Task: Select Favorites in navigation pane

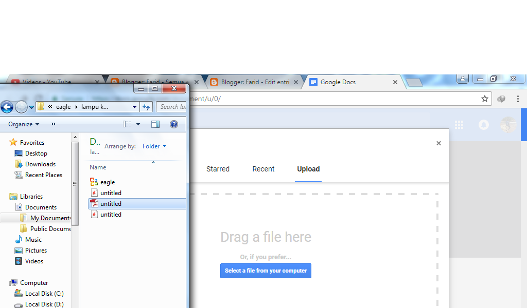Action: [x=32, y=142]
